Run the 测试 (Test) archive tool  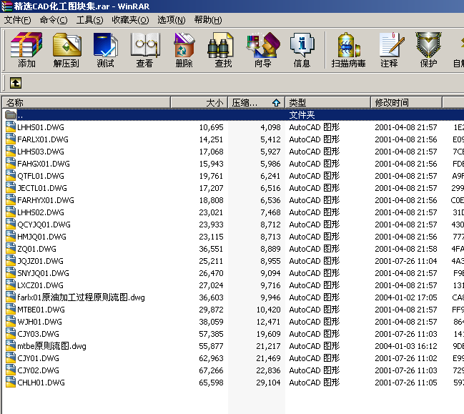pyautogui.click(x=105, y=50)
